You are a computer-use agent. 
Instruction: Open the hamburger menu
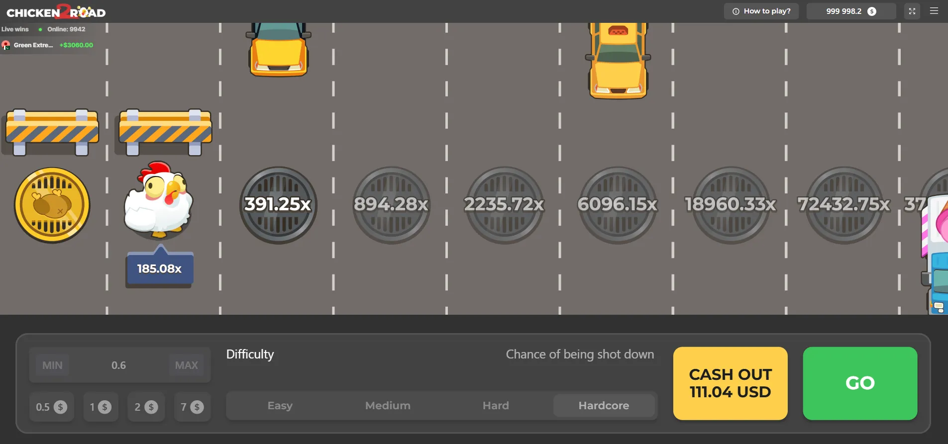click(x=934, y=11)
